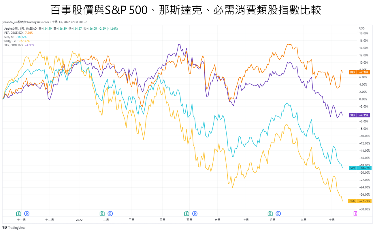This screenshot has width=375, height=232.
Task: Select the XLP, CBOE BZX legend entry
Action: click(x=14, y=45)
